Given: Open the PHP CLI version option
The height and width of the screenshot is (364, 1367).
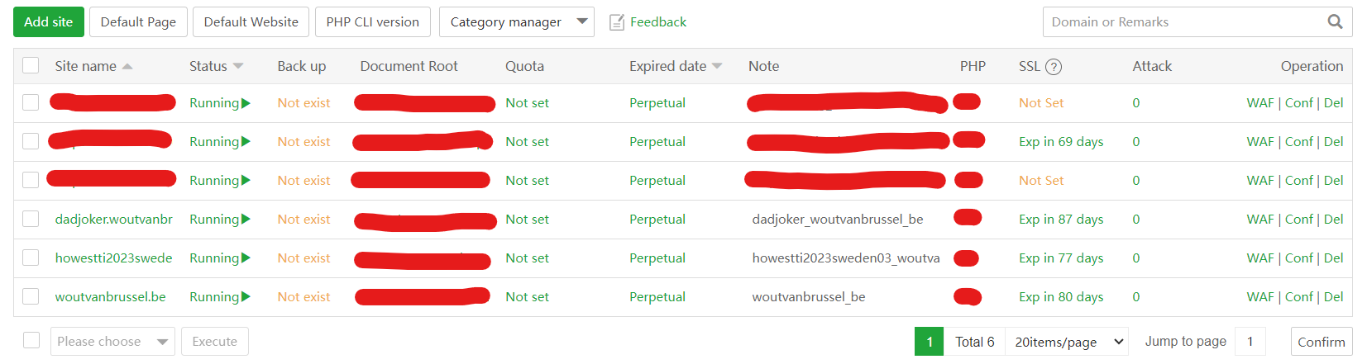Looking at the screenshot, I should pyautogui.click(x=372, y=22).
